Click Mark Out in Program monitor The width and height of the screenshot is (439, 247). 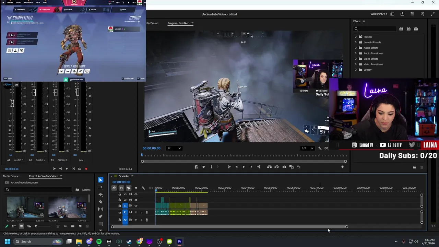click(x=218, y=167)
